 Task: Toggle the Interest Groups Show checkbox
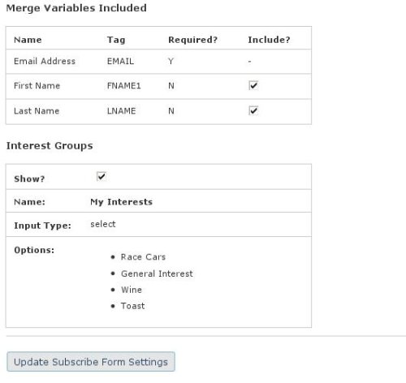(101, 176)
